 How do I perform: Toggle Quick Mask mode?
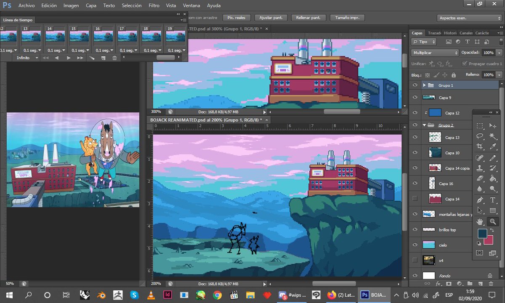[x=479, y=253]
